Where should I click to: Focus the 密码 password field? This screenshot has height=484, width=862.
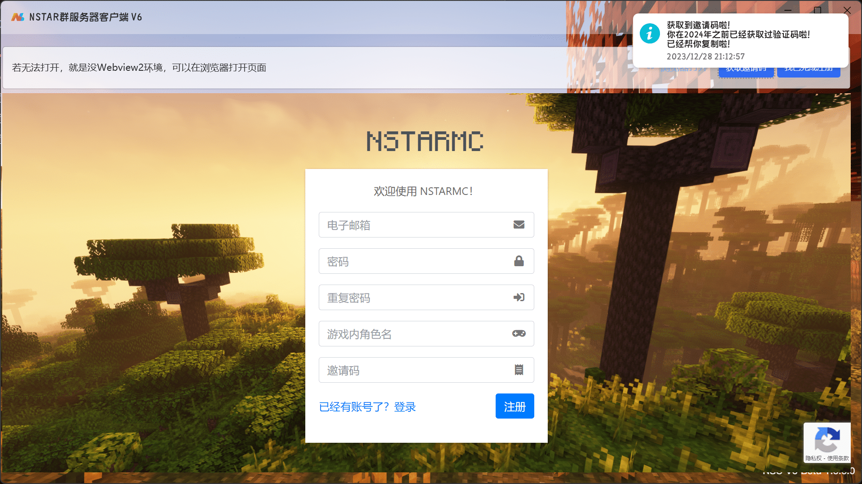click(x=426, y=261)
